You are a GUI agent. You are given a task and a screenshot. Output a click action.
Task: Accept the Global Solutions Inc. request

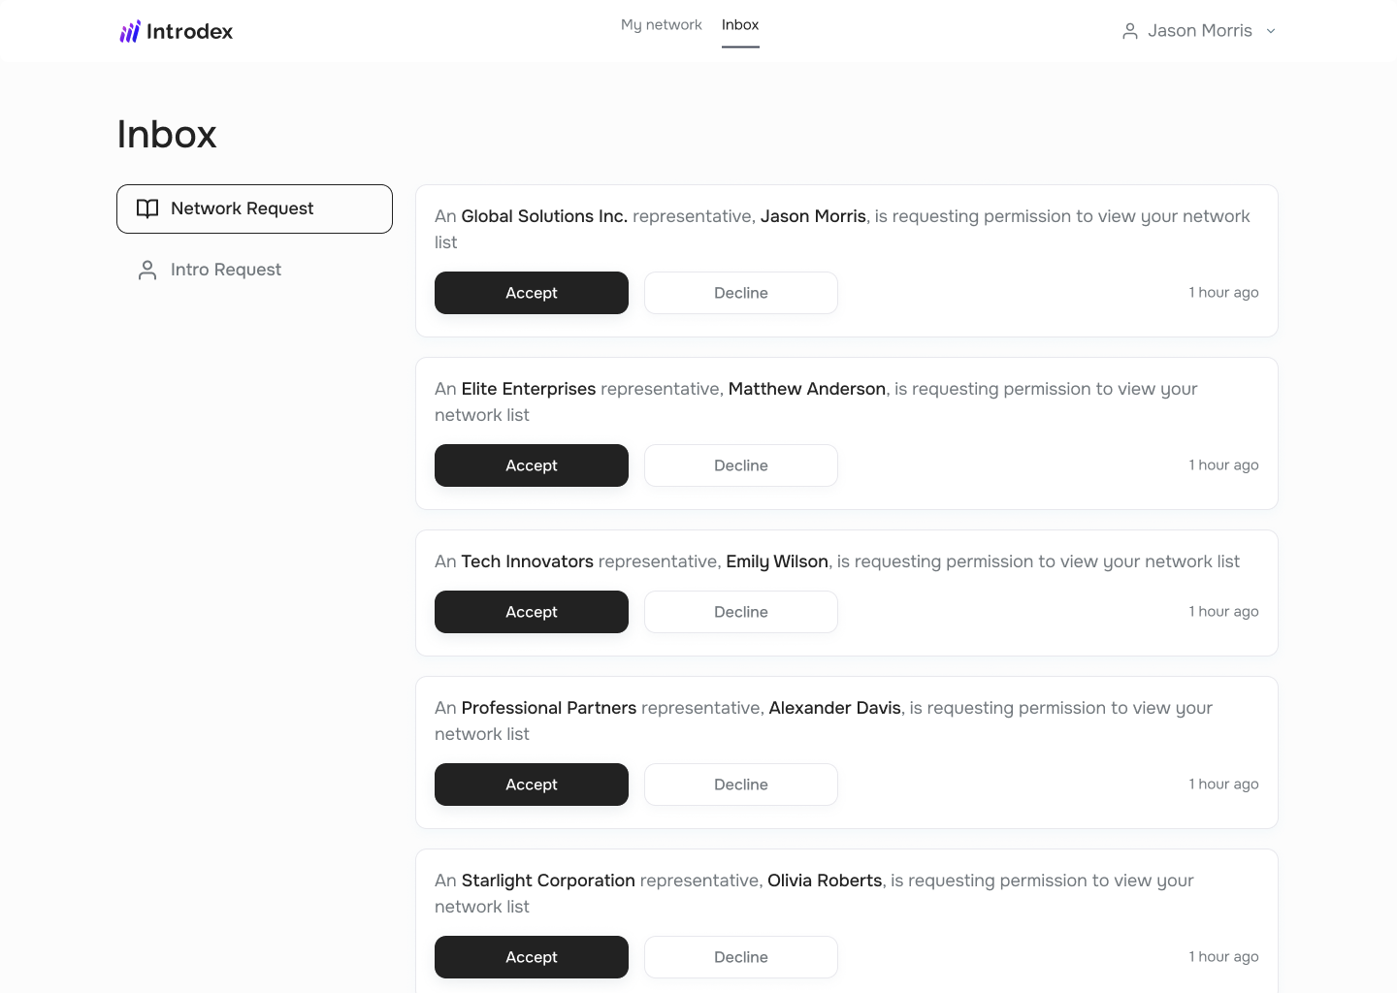[532, 293]
